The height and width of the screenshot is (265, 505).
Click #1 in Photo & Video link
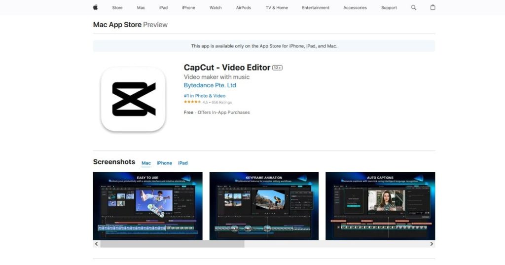pyautogui.click(x=205, y=96)
